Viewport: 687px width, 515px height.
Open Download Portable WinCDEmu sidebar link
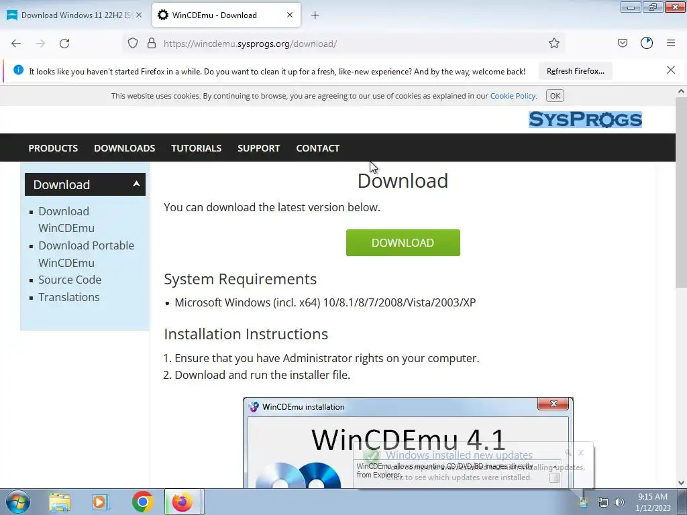click(x=87, y=254)
